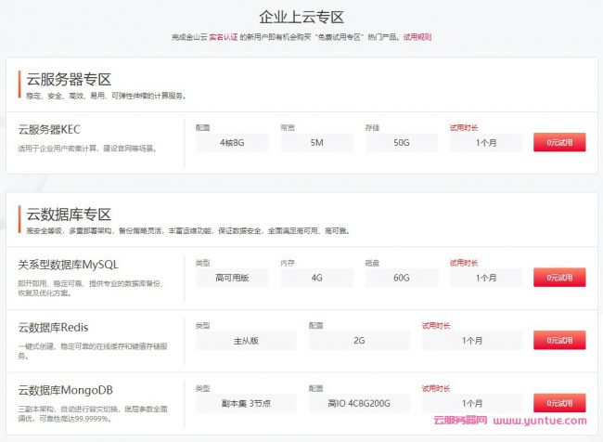Image resolution: width=603 pixels, height=442 pixels.
Task: Click 0元试用 button for 云服务器KEC
Action: (559, 143)
